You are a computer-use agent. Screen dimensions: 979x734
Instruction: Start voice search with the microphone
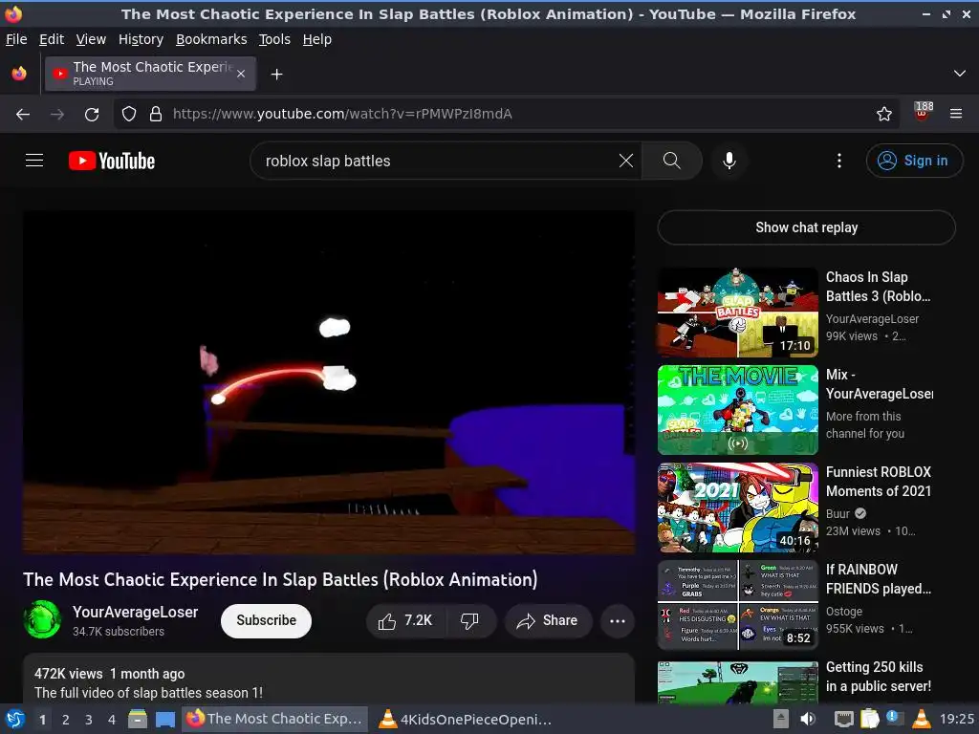click(729, 161)
